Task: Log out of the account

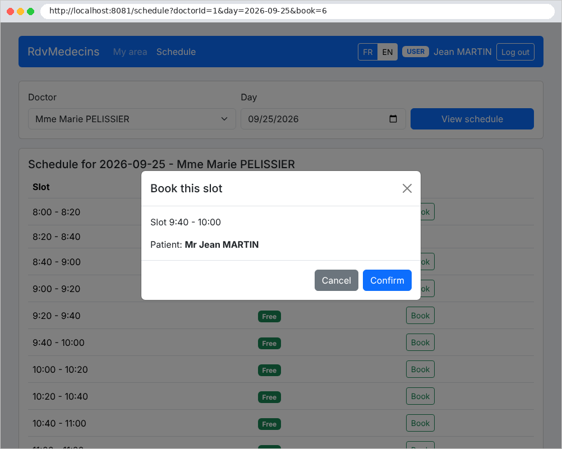Action: (x=515, y=52)
